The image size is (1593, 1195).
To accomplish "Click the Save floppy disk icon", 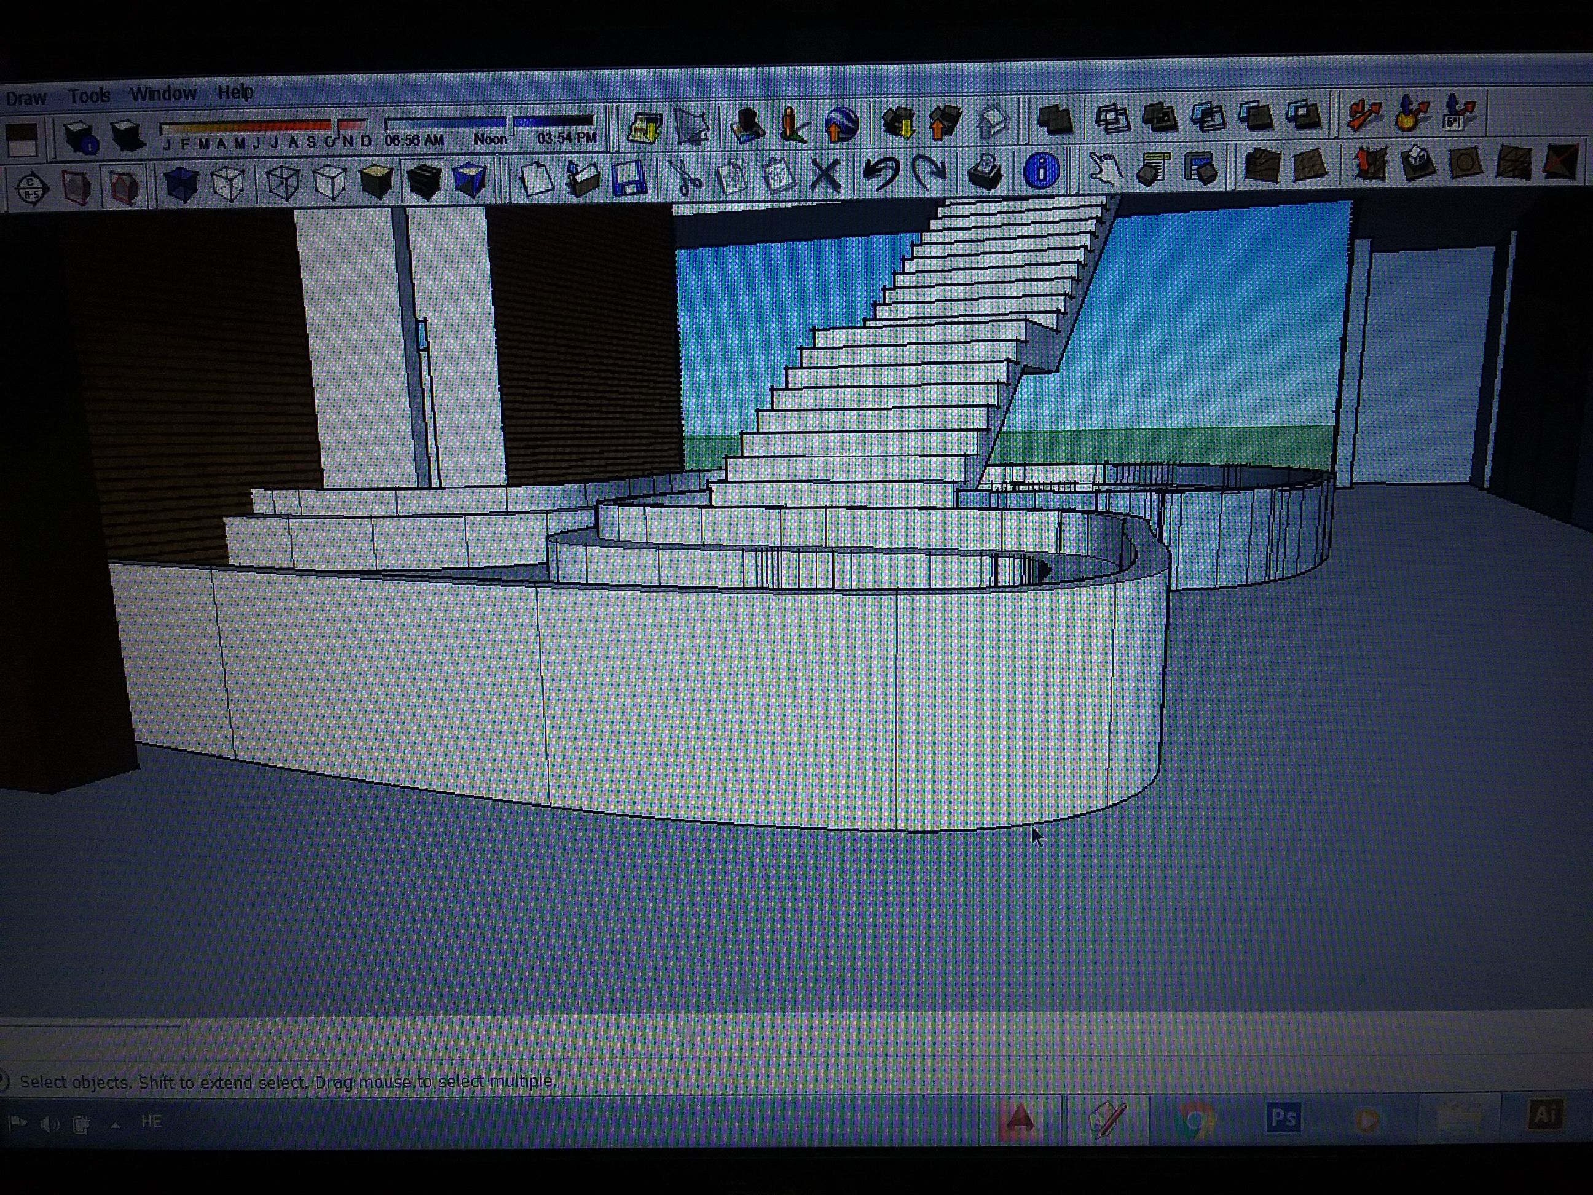I will click(x=628, y=178).
